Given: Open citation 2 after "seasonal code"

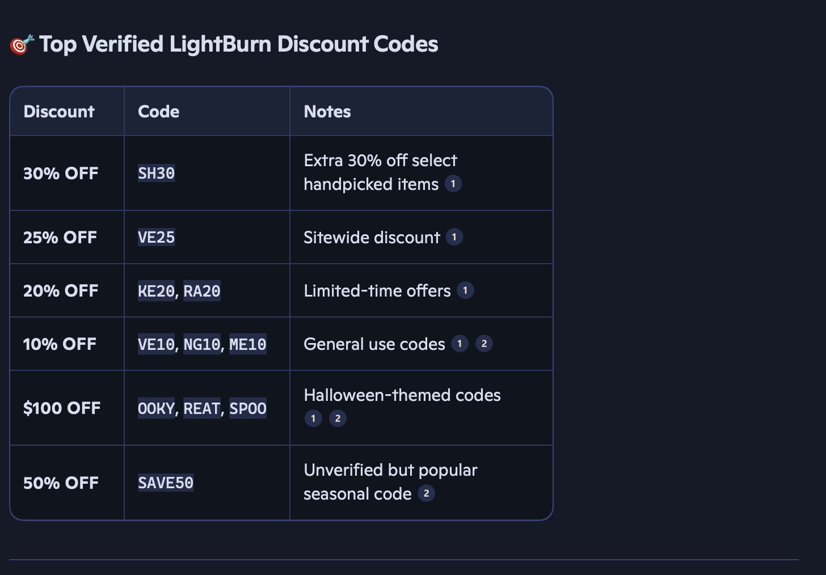Looking at the screenshot, I should click(x=426, y=493).
